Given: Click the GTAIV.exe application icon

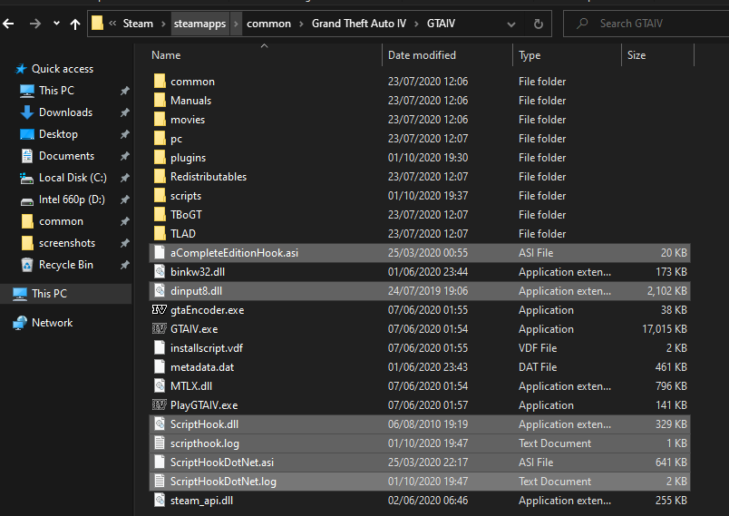Looking at the screenshot, I should pyautogui.click(x=160, y=329).
